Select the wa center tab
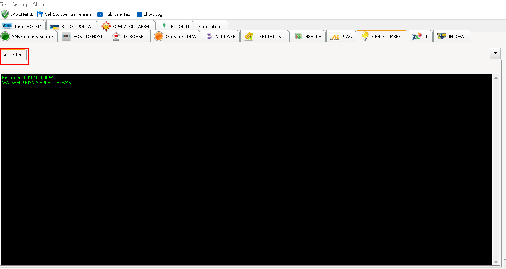The width and height of the screenshot is (506, 269). tap(14, 55)
